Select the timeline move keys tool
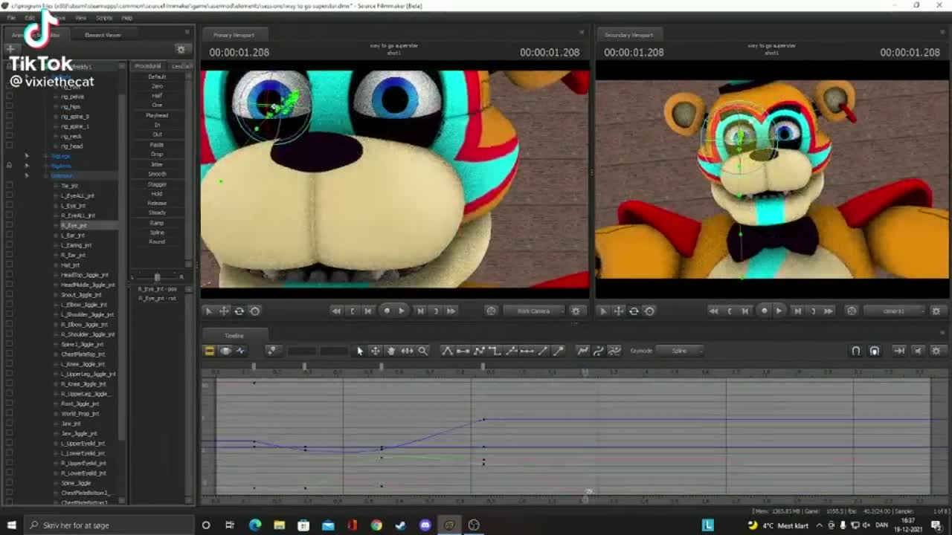Viewport: 952px width, 535px height. pyautogui.click(x=376, y=351)
